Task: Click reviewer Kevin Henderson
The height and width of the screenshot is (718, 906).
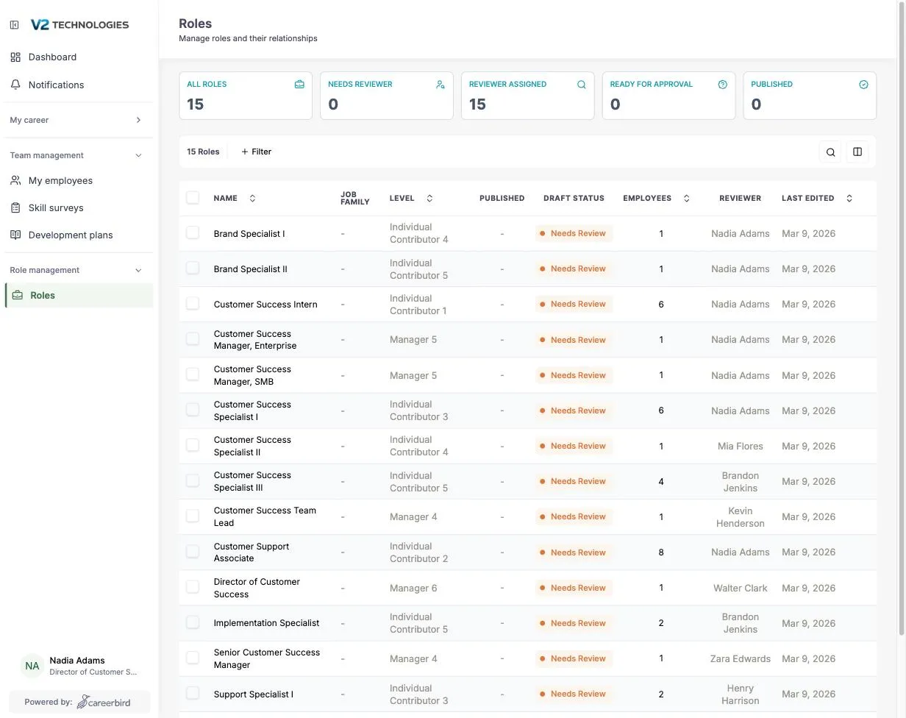Action: [741, 517]
